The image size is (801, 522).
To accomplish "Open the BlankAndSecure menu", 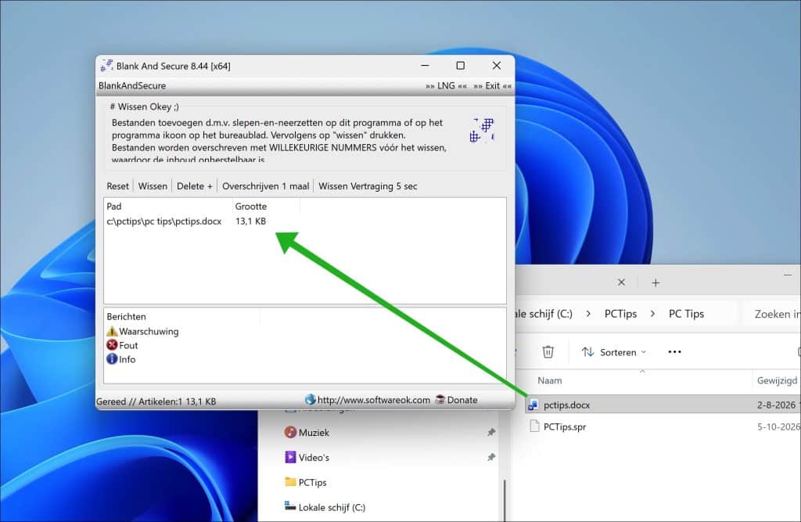I will [132, 85].
